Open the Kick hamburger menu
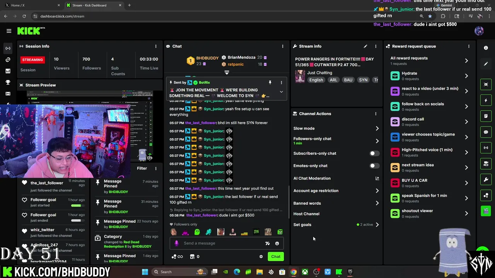The height and width of the screenshot is (278, 495). (x=9, y=31)
